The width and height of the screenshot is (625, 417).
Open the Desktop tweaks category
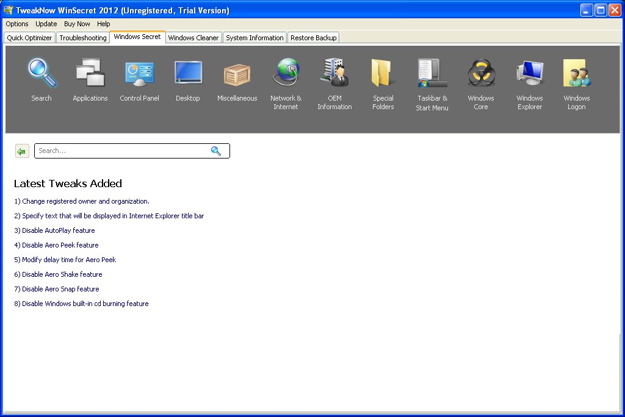coord(188,73)
